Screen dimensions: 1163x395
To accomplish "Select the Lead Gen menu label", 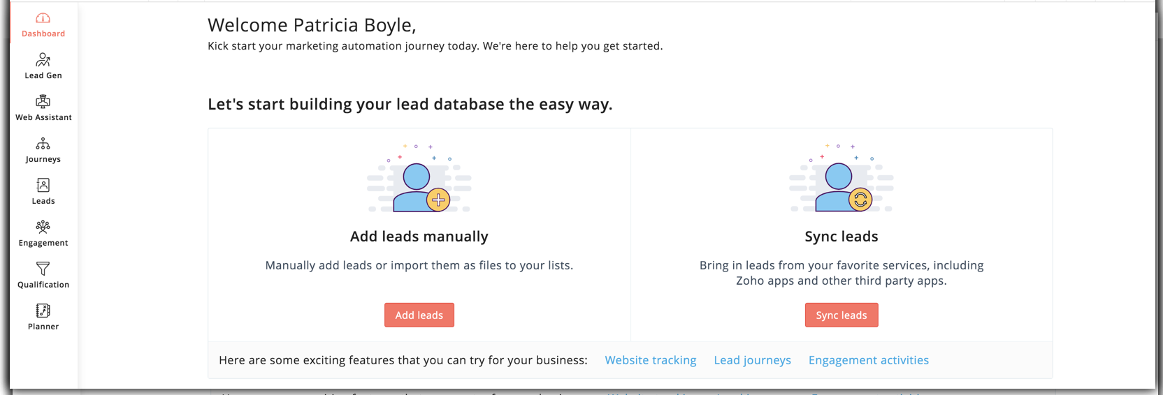I will [43, 75].
